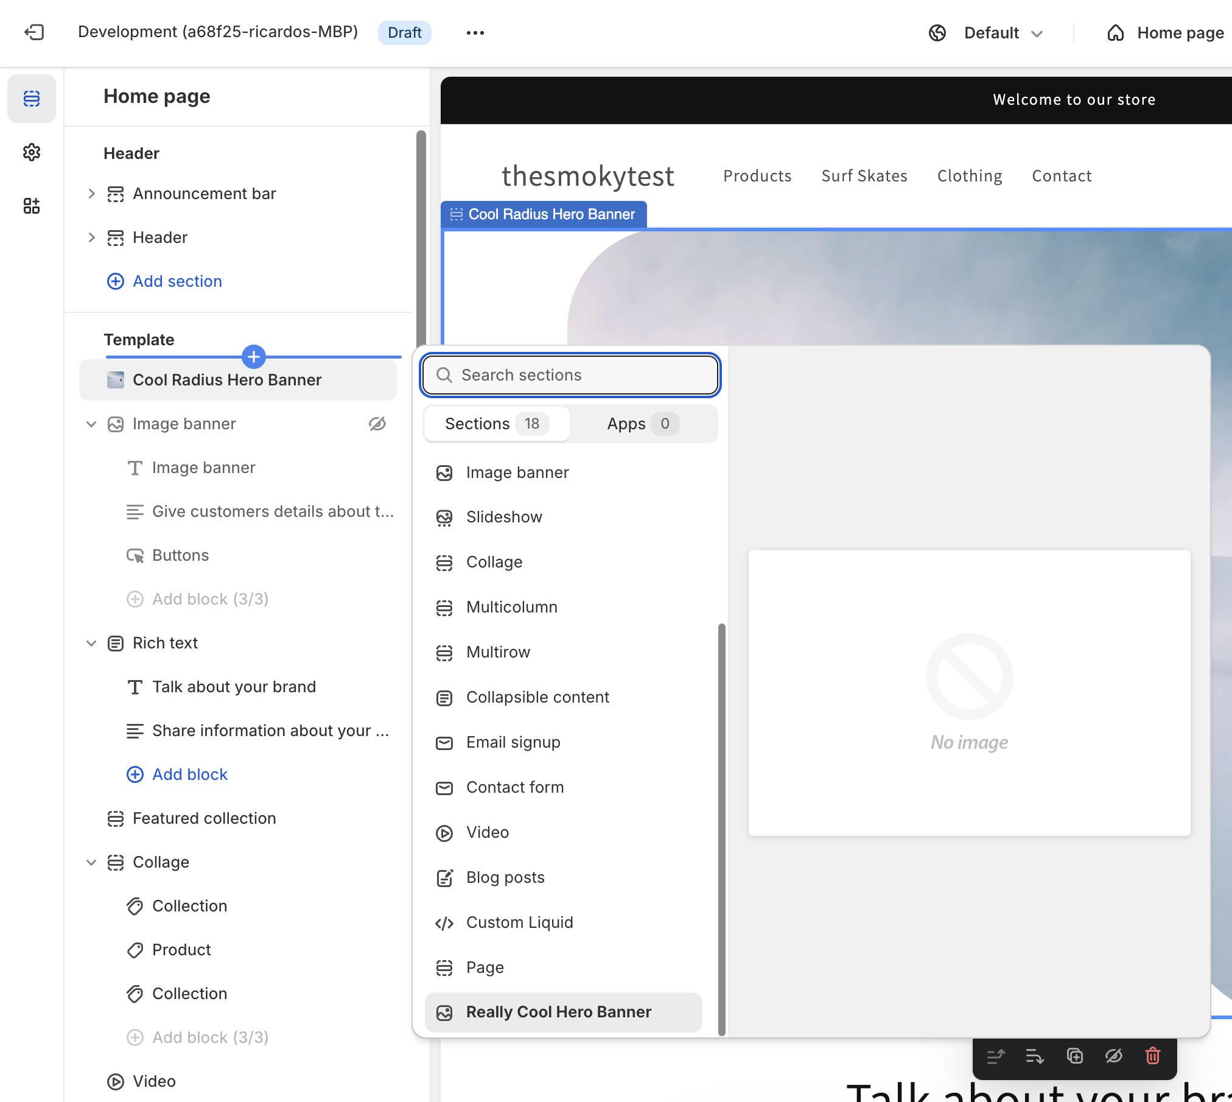1232x1102 pixels.
Task: Reorder the section with the move icon
Action: [996, 1058]
